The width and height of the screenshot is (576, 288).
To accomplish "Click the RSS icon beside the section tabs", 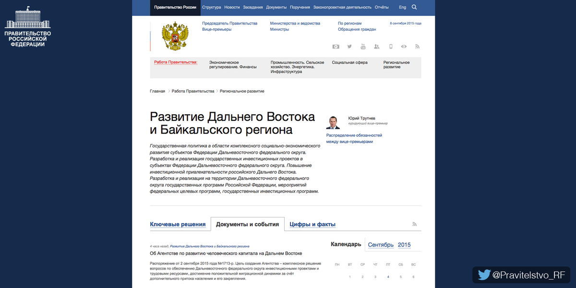I will [x=415, y=224].
